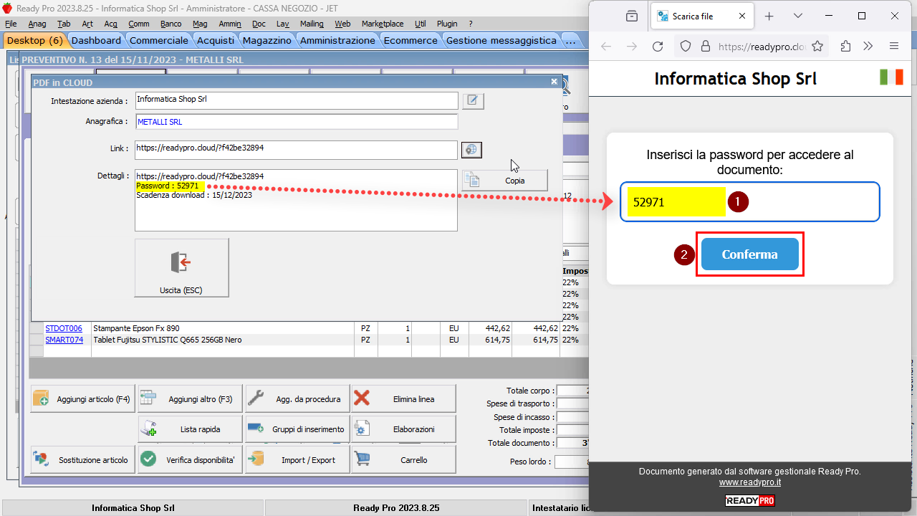
Task: Click the Elimina linea red X button
Action: (x=403, y=399)
